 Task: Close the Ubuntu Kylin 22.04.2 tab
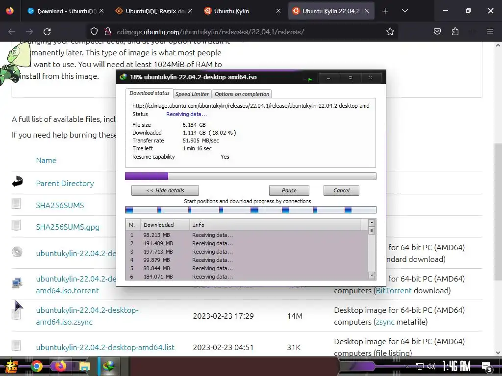pos(367,11)
